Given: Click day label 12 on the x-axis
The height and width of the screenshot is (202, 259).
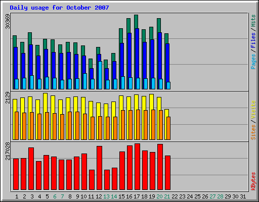Looking at the screenshot, I should pos(99,196).
